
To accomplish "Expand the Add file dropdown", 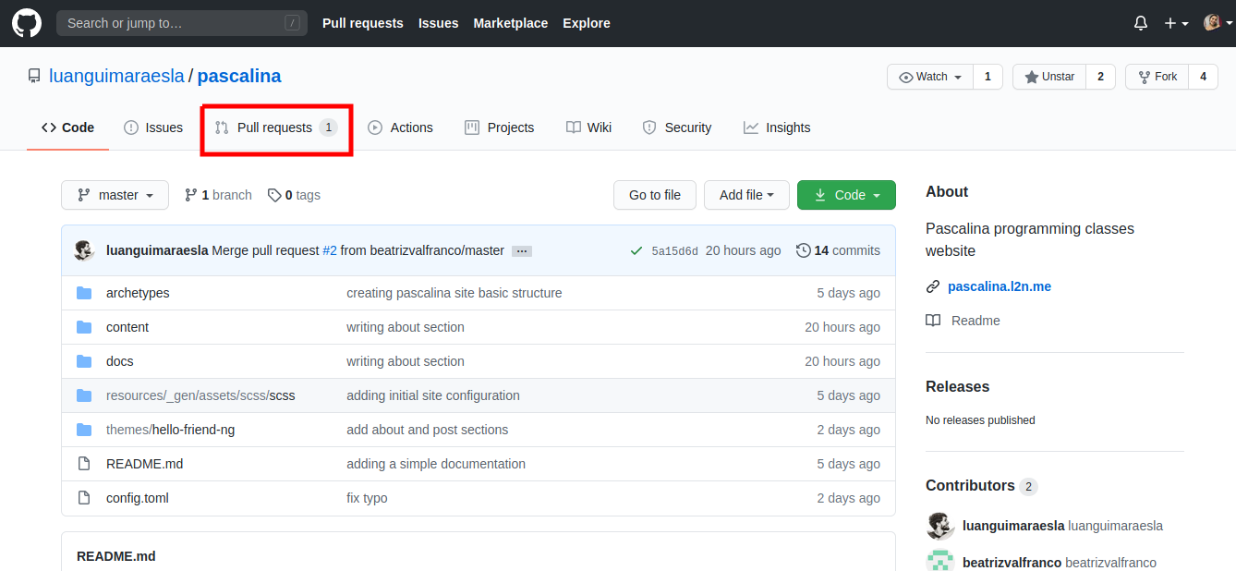I will pos(746,195).
